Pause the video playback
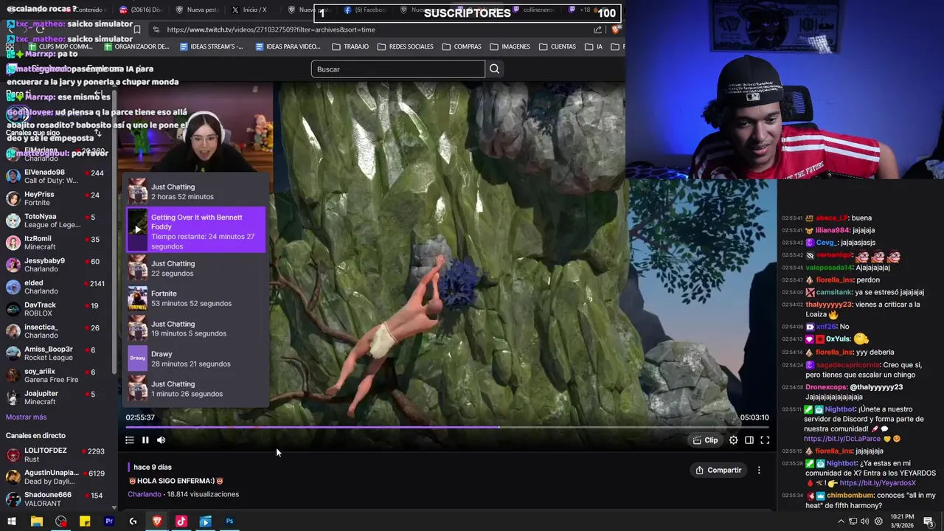This screenshot has width=944, height=531. (x=145, y=440)
